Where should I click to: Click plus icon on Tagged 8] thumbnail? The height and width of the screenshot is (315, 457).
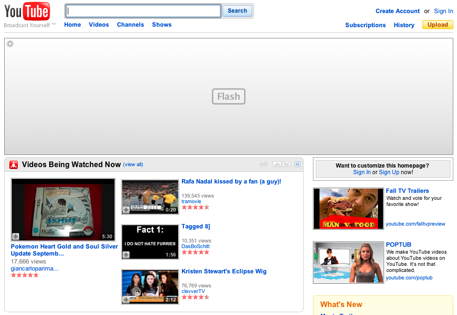[126, 255]
